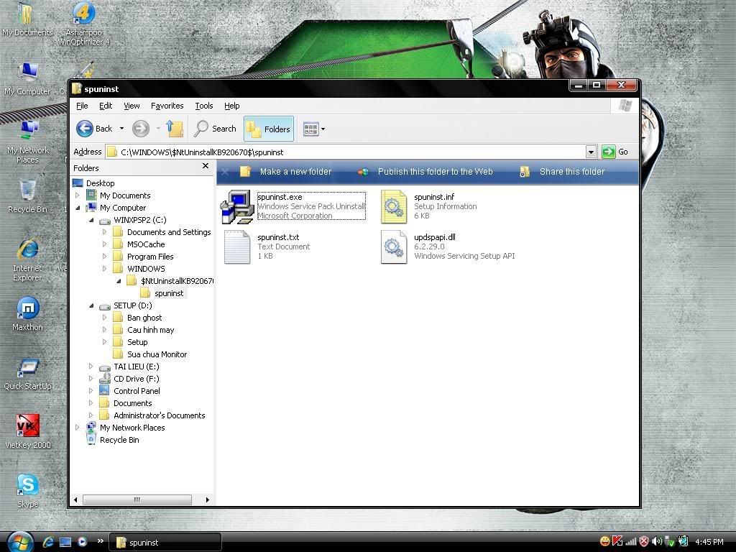Open Views dropdown arrow
The width and height of the screenshot is (736, 552).
[323, 129]
